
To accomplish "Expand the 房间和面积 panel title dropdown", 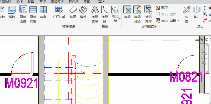I will (160, 26).
